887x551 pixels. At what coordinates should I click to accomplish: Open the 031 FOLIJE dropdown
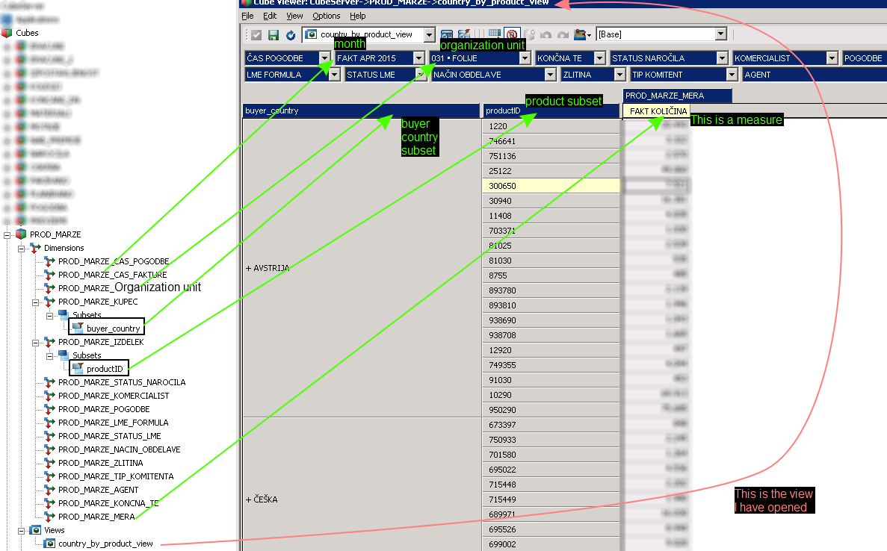pyautogui.click(x=525, y=58)
